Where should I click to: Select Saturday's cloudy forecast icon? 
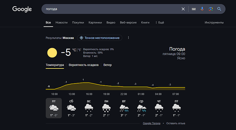point(71,108)
